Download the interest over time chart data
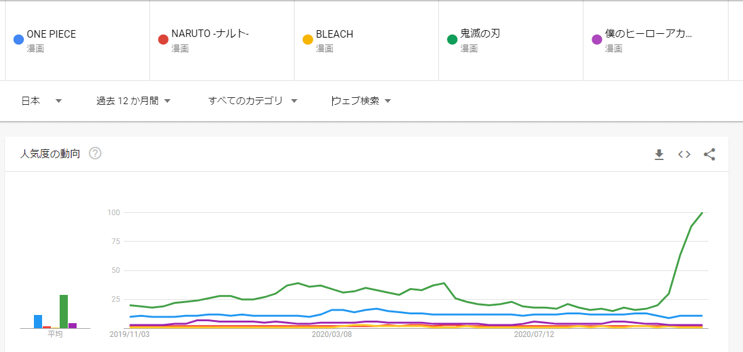The height and width of the screenshot is (352, 743). tap(659, 154)
